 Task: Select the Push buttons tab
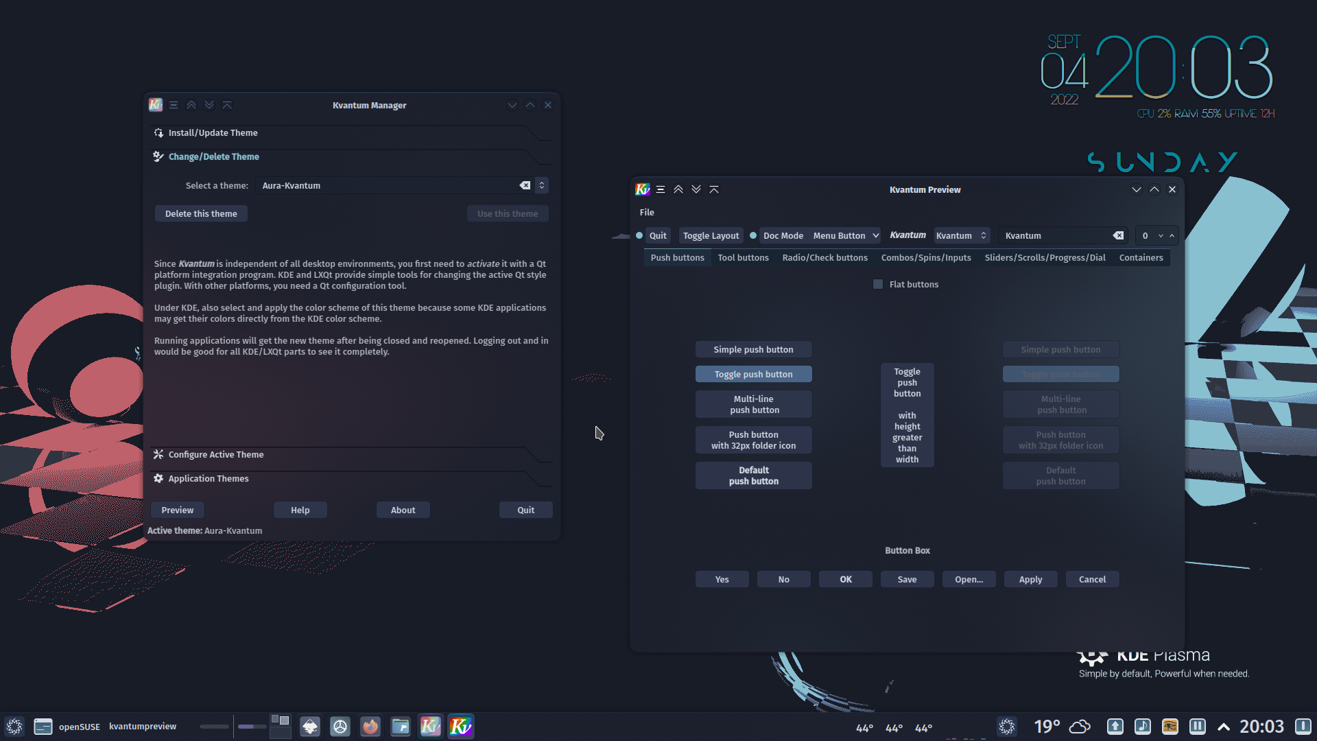click(x=678, y=258)
